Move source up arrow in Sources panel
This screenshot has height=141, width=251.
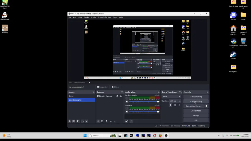point(111,121)
